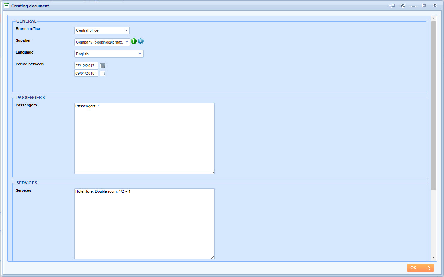Open the Supplier dropdown

pyautogui.click(x=102, y=42)
